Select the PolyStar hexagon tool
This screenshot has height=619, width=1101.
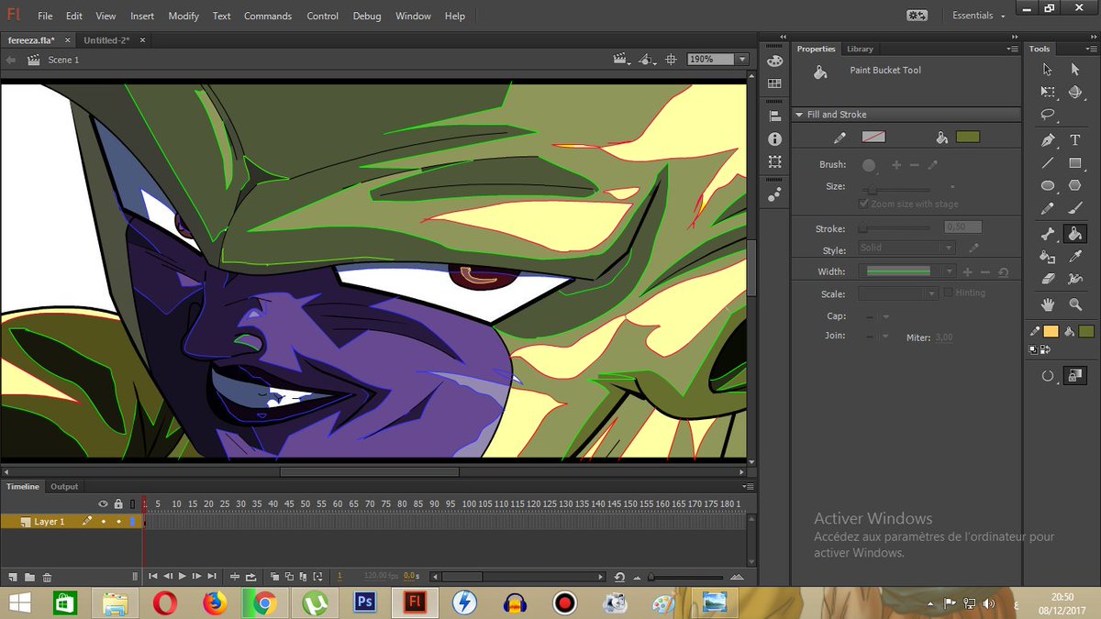[1075, 186]
